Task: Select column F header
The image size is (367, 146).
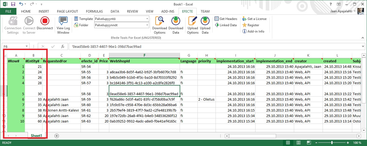Action: (144, 56)
